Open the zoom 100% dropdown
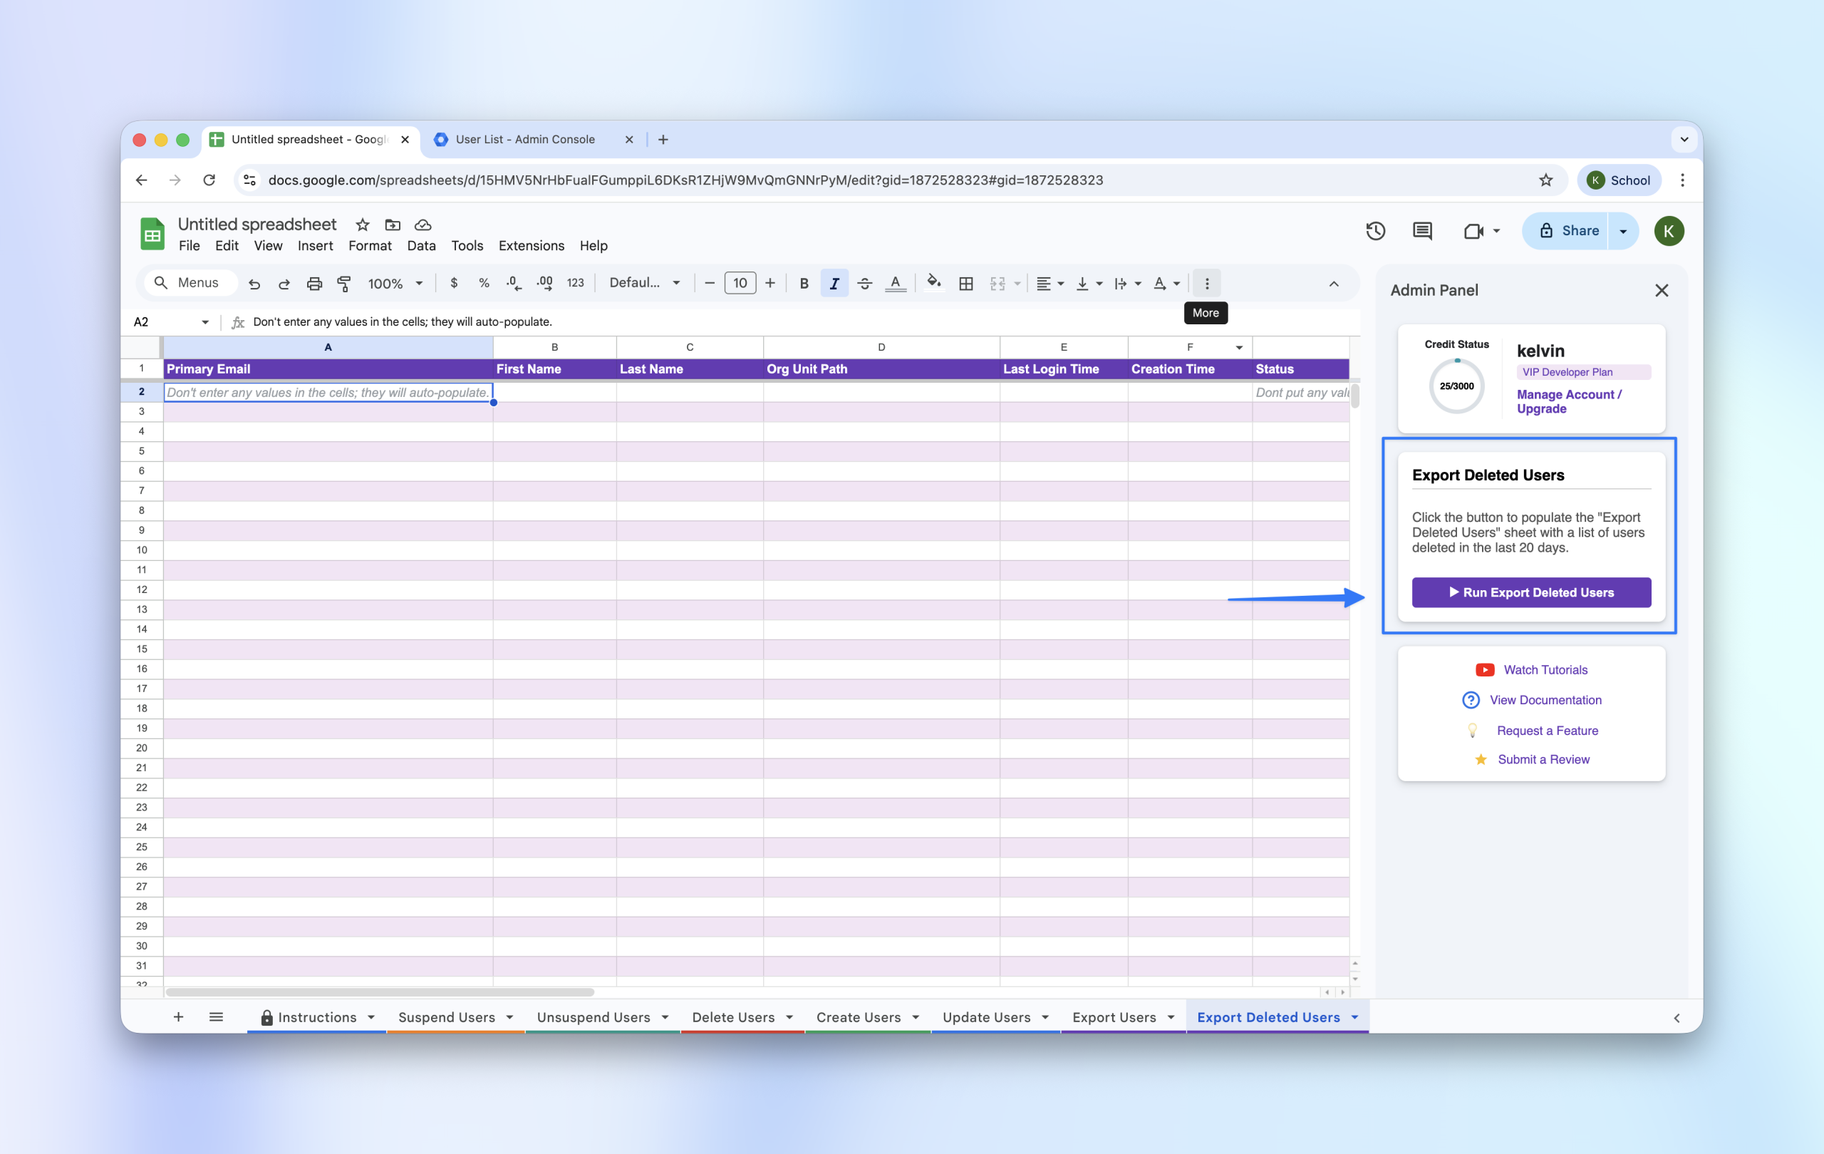Viewport: 1824px width, 1154px height. 395,284
